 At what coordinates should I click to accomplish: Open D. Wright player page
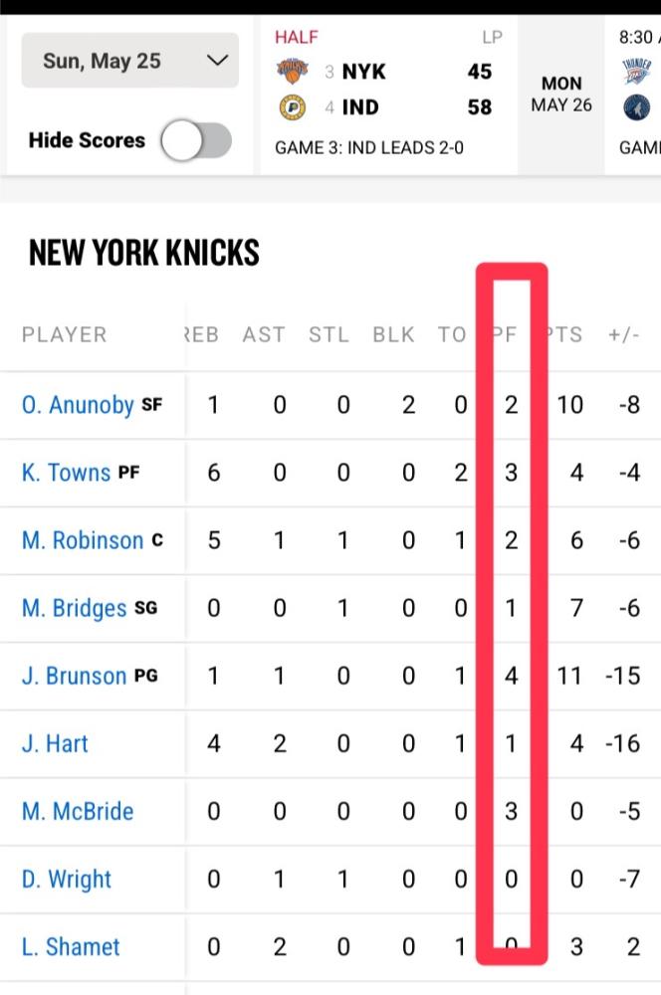(67, 880)
